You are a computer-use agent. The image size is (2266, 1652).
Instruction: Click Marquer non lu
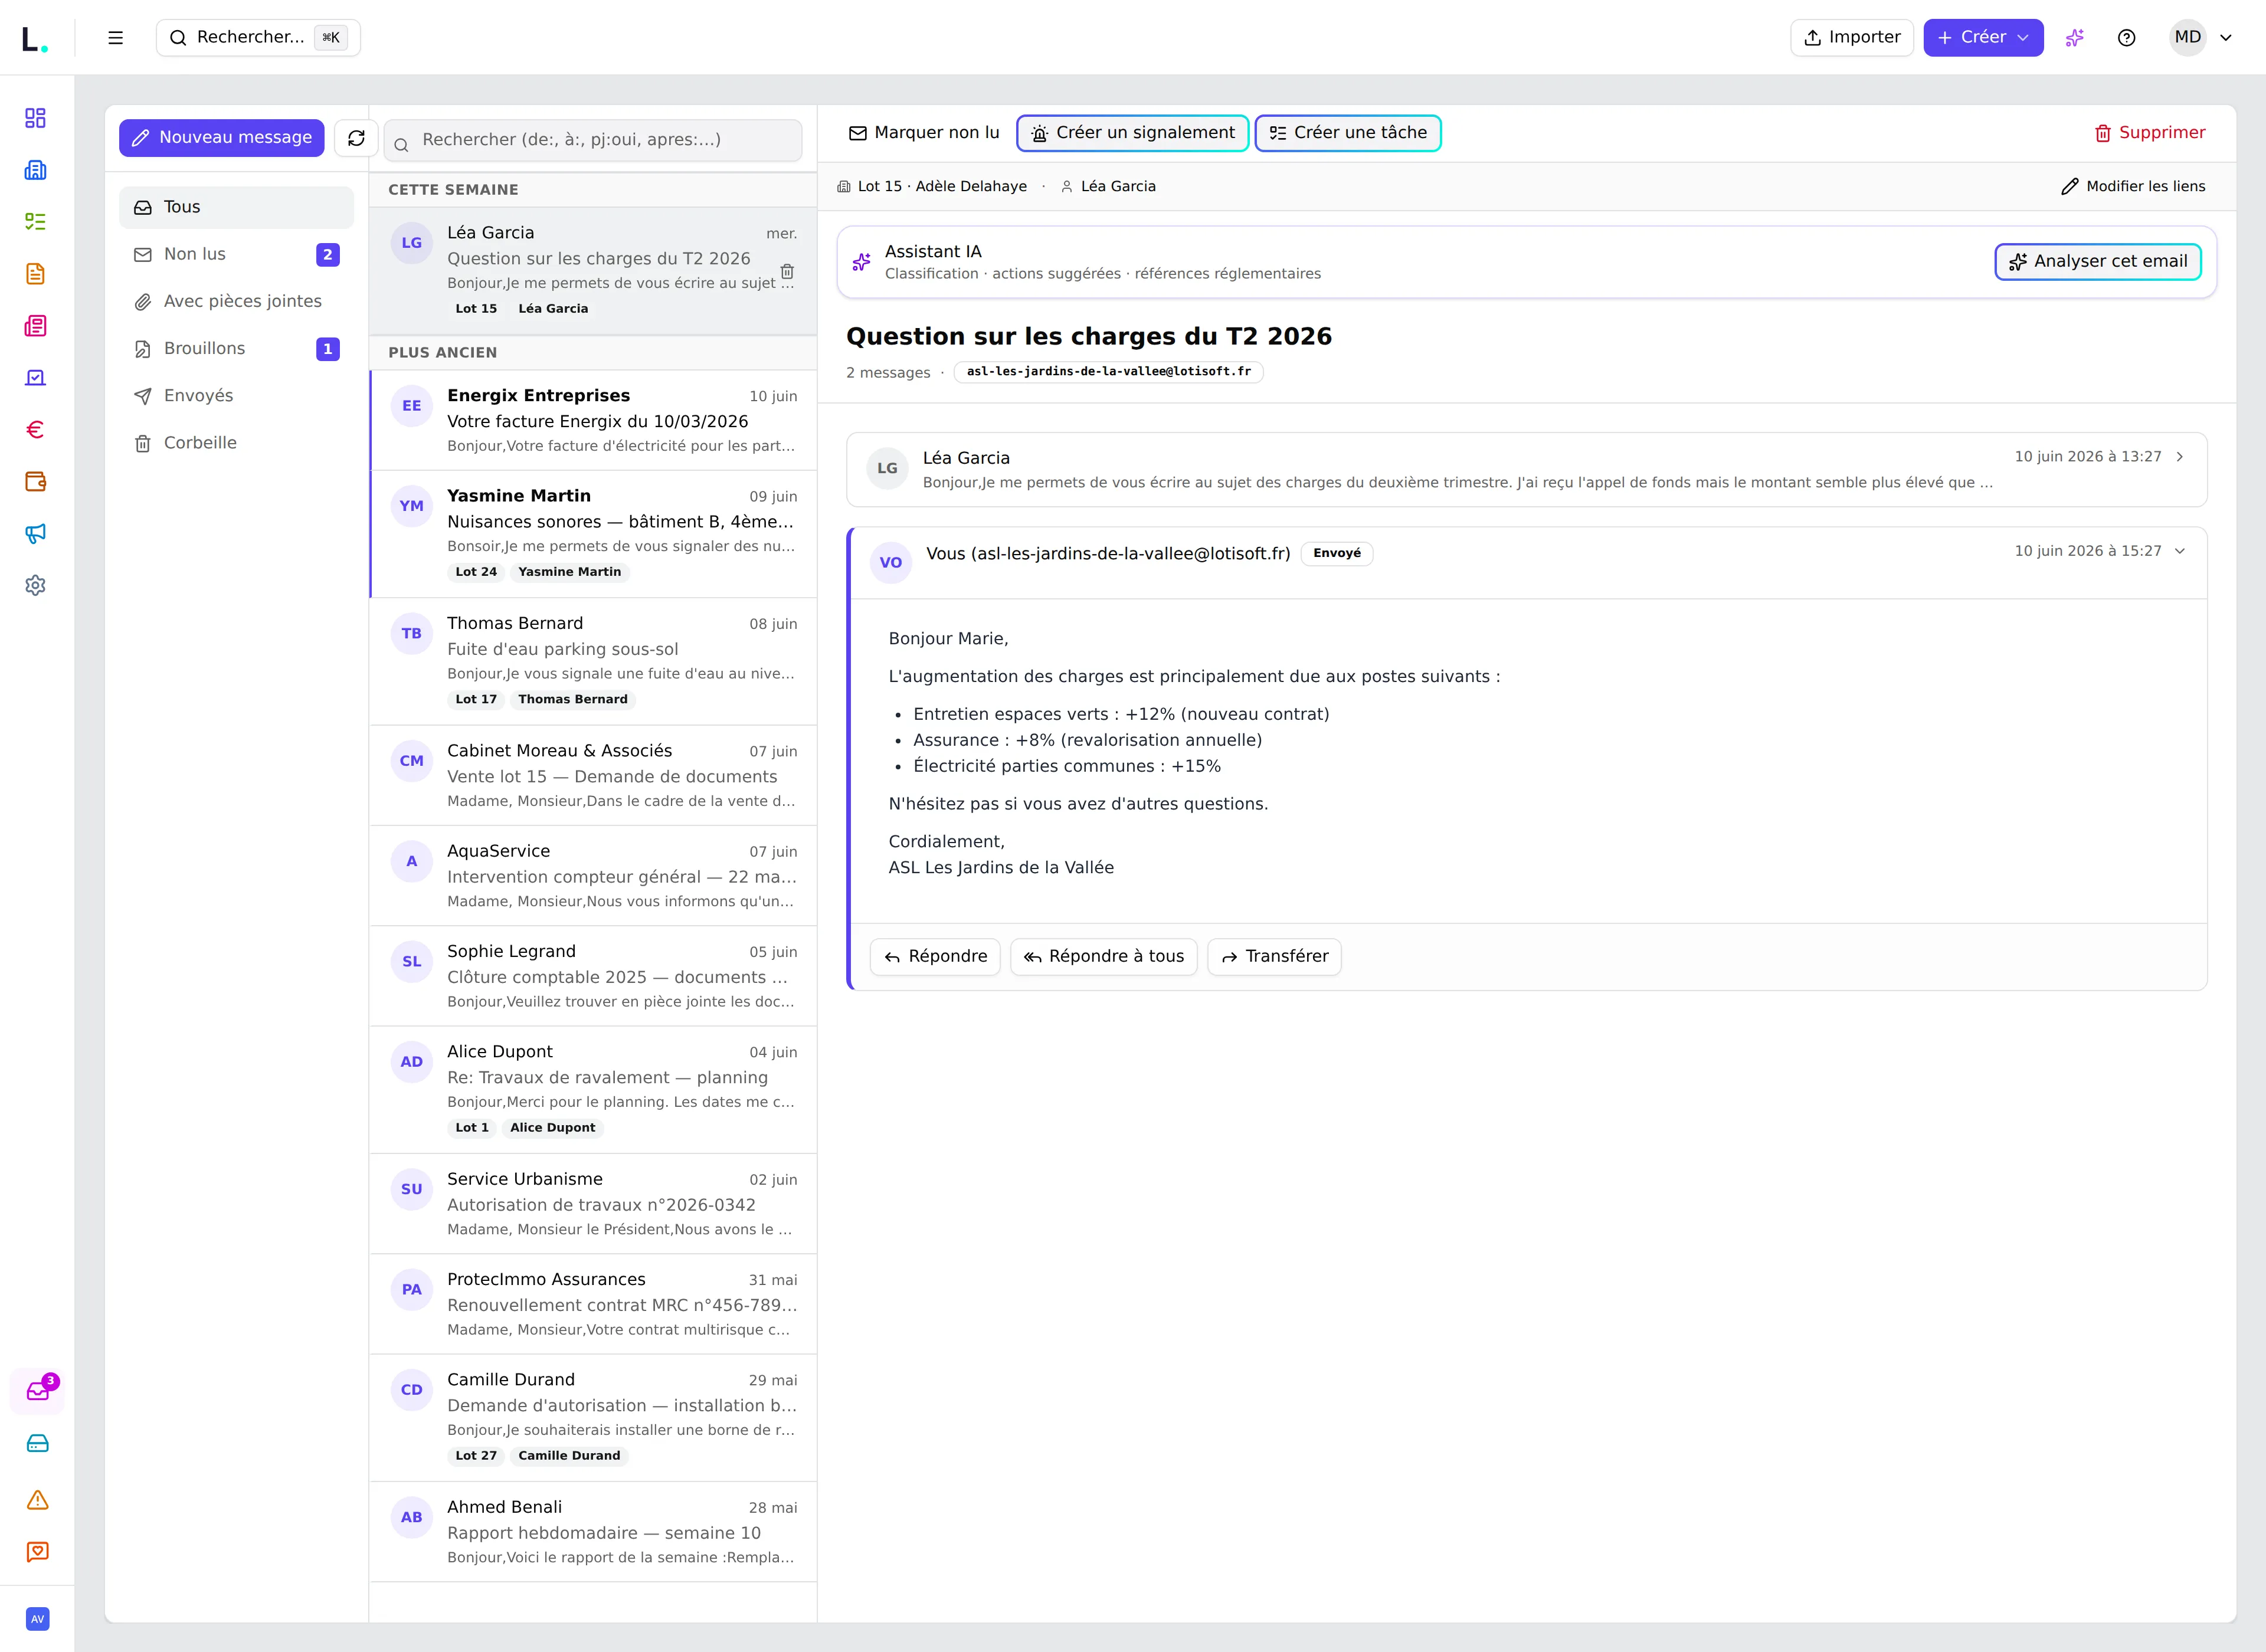[x=924, y=133]
